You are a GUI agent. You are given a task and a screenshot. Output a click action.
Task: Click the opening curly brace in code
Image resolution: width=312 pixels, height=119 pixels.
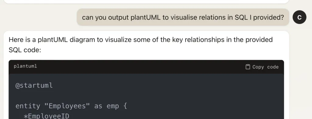(125, 106)
